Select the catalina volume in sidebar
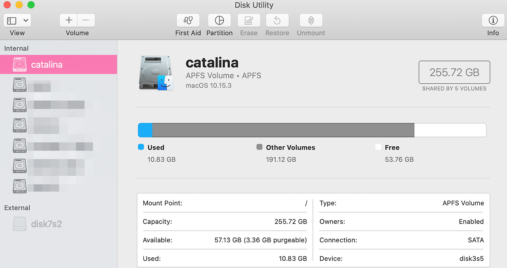Screen dimensions: 507x268 point(59,65)
